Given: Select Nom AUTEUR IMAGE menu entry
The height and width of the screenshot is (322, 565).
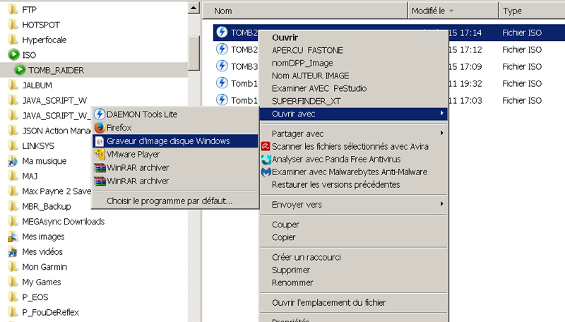Looking at the screenshot, I should point(354,76).
